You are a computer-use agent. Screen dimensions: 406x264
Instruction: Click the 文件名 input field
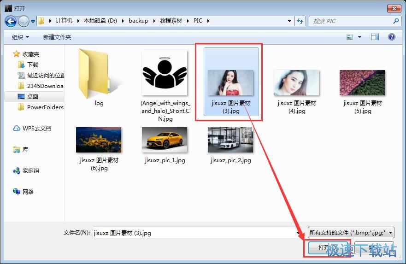pos(197,233)
